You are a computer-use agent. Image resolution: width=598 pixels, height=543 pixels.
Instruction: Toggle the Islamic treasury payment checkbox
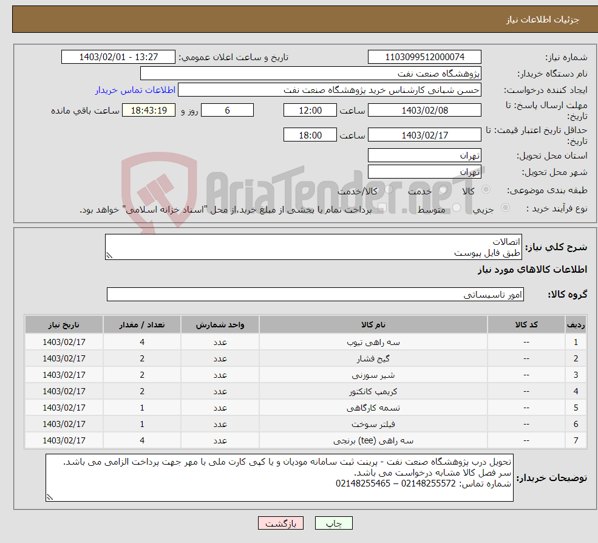tap(382, 208)
